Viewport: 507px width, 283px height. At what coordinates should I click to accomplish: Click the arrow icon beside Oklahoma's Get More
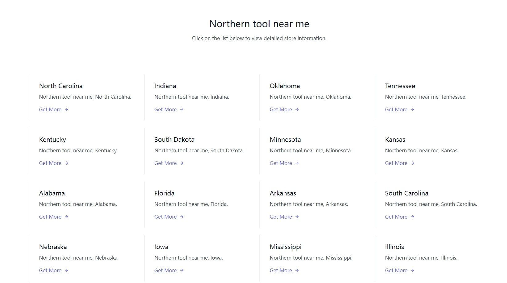pos(297,109)
